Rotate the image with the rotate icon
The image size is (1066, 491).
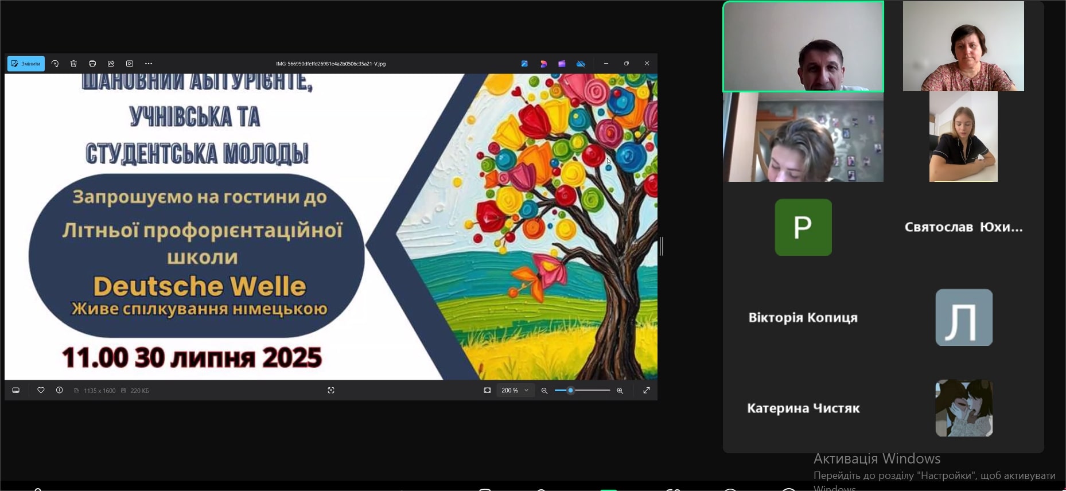click(55, 64)
